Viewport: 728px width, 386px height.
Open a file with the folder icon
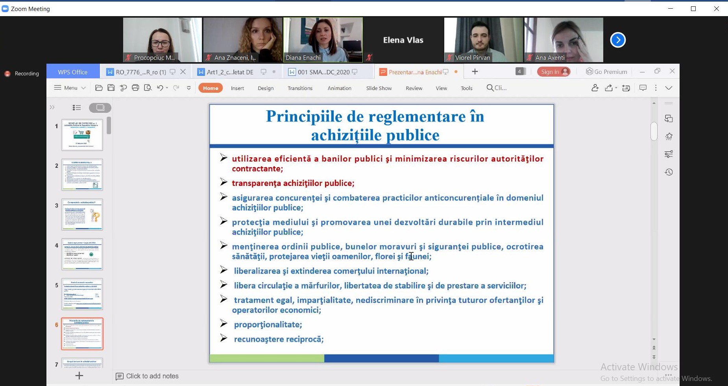(x=99, y=88)
